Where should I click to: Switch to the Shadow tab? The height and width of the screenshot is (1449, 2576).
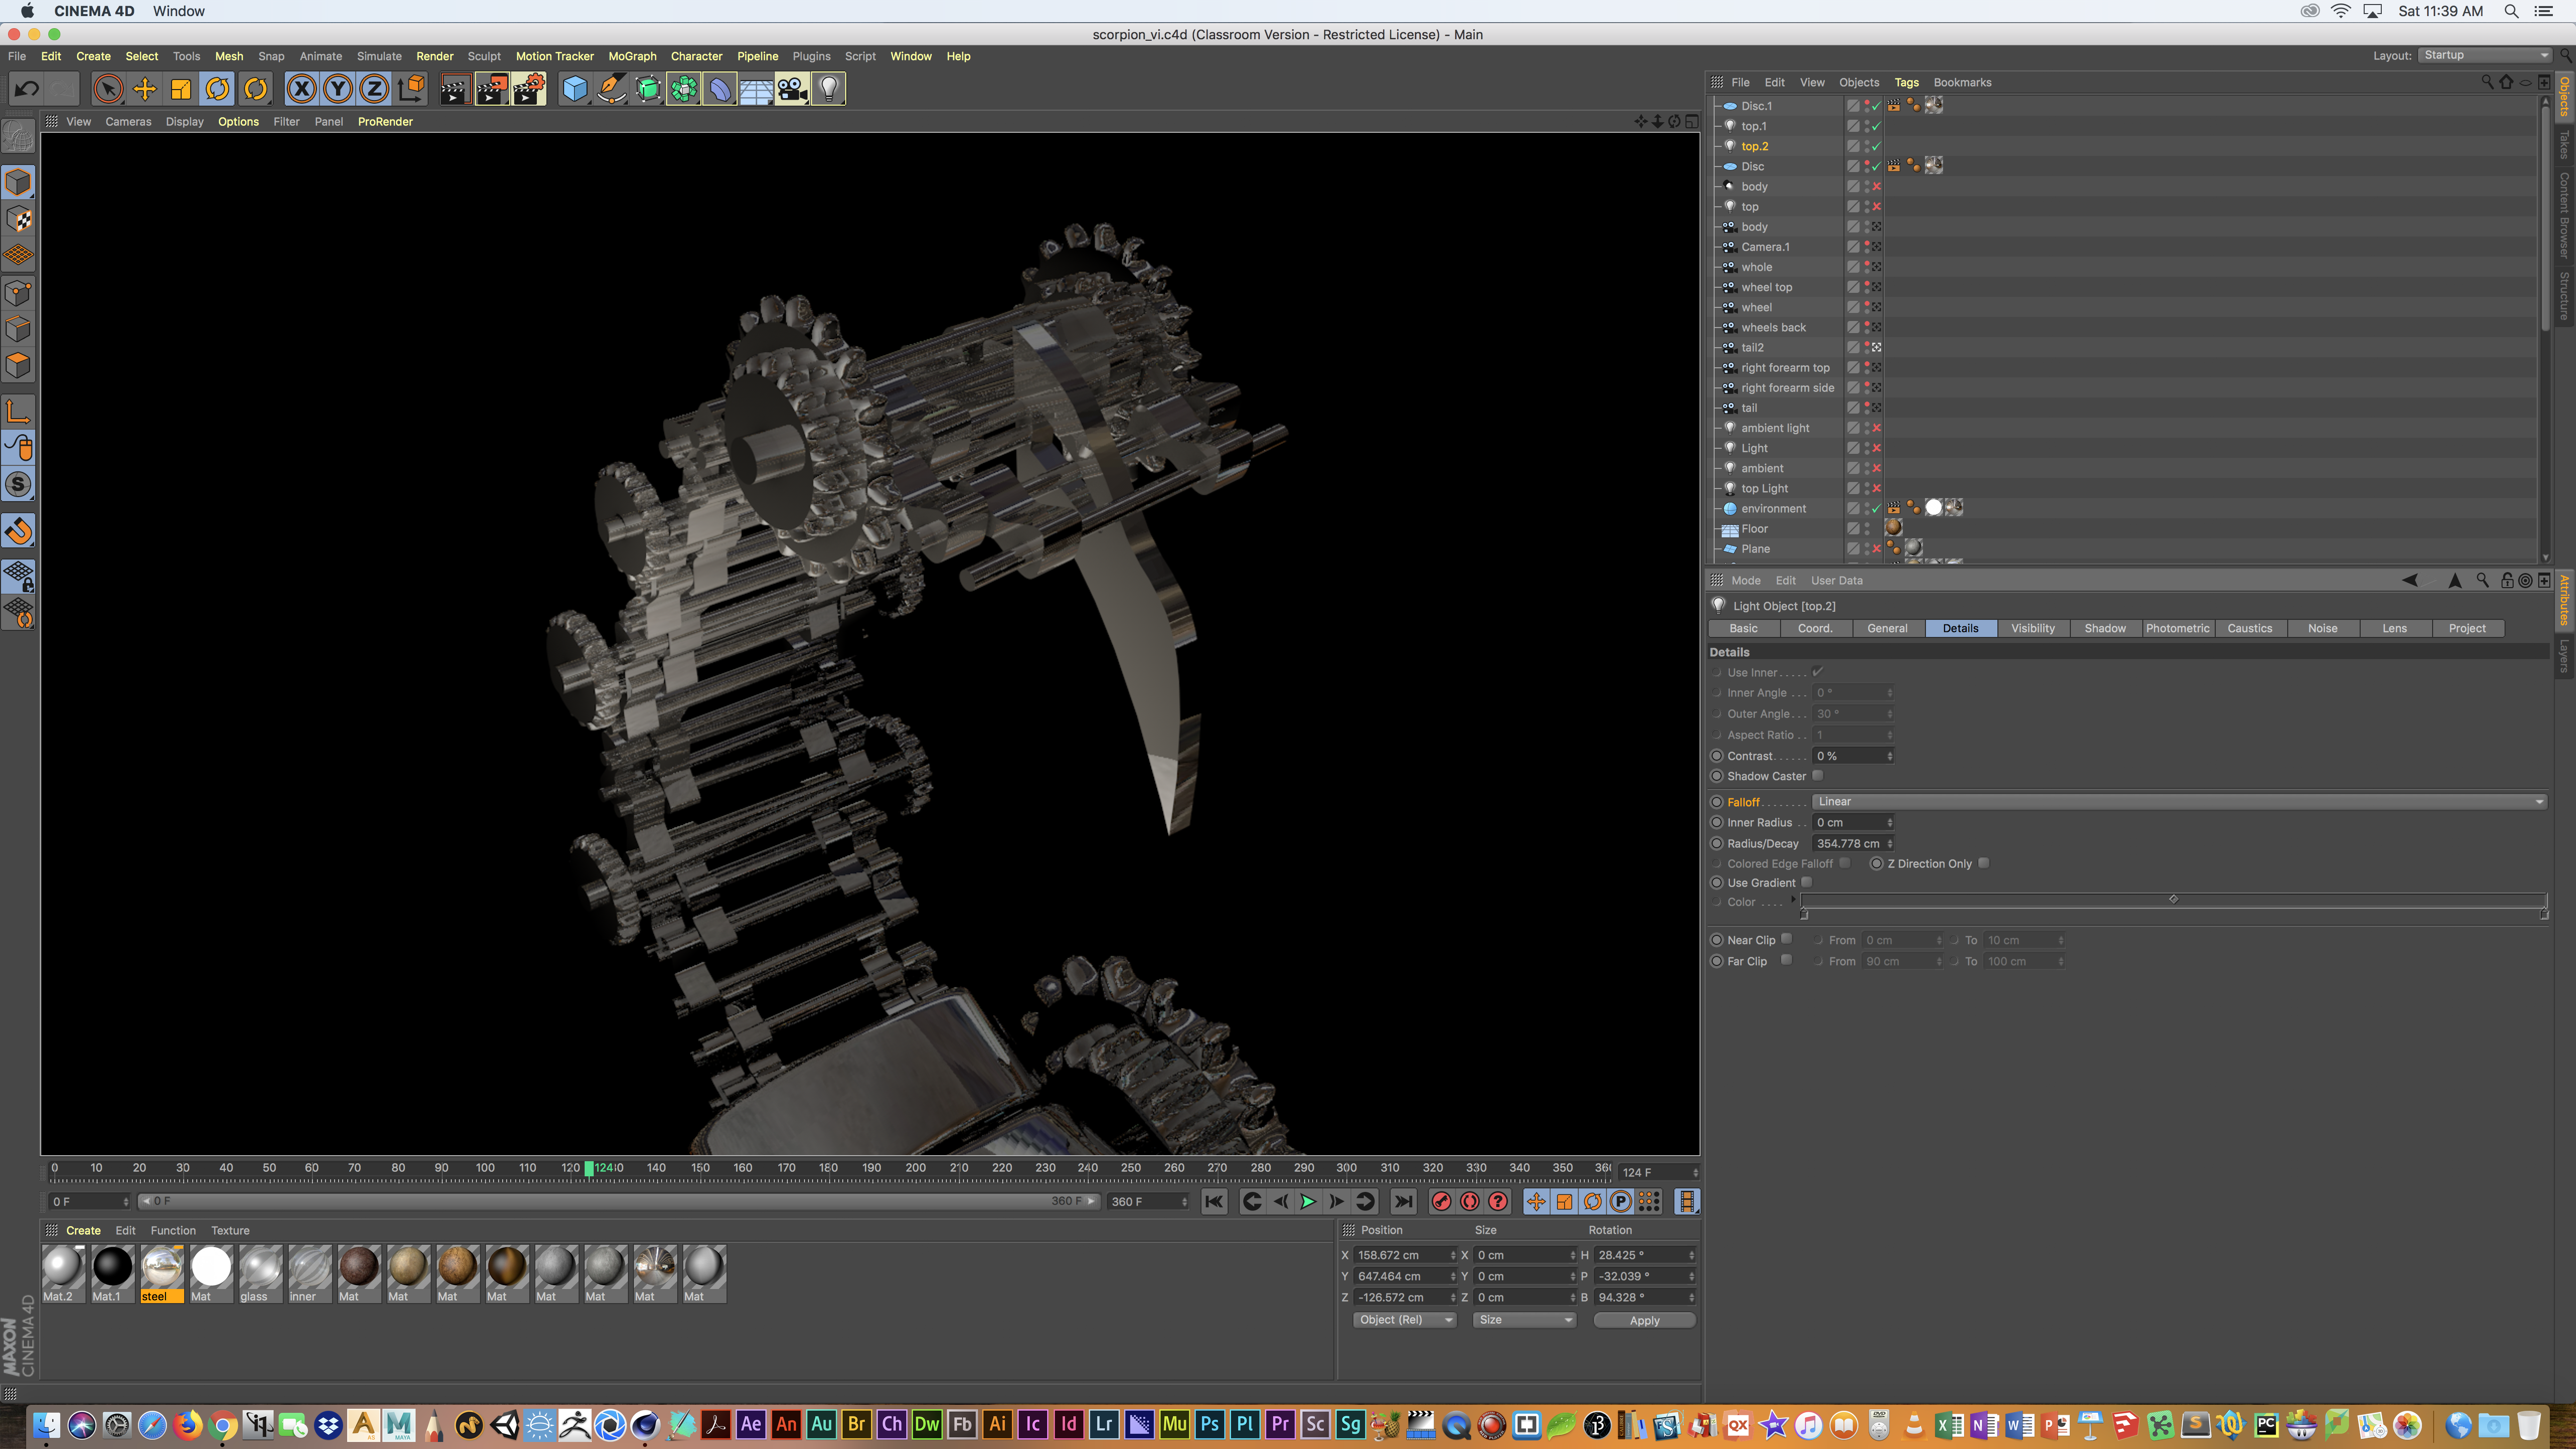pos(2104,628)
